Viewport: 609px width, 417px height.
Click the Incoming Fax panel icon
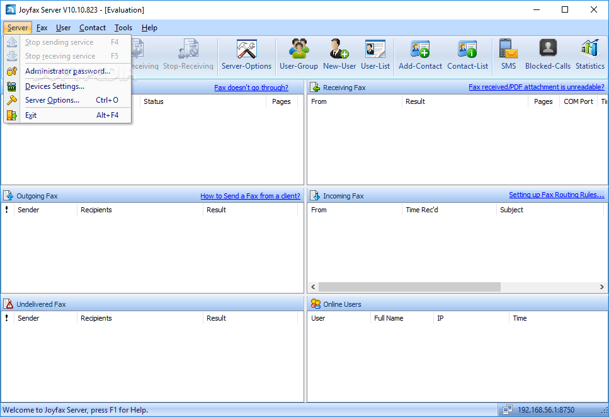pos(315,195)
